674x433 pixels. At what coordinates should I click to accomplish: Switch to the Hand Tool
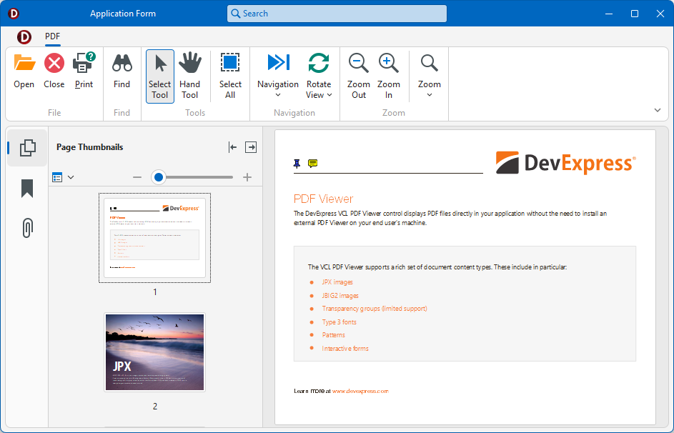189,76
